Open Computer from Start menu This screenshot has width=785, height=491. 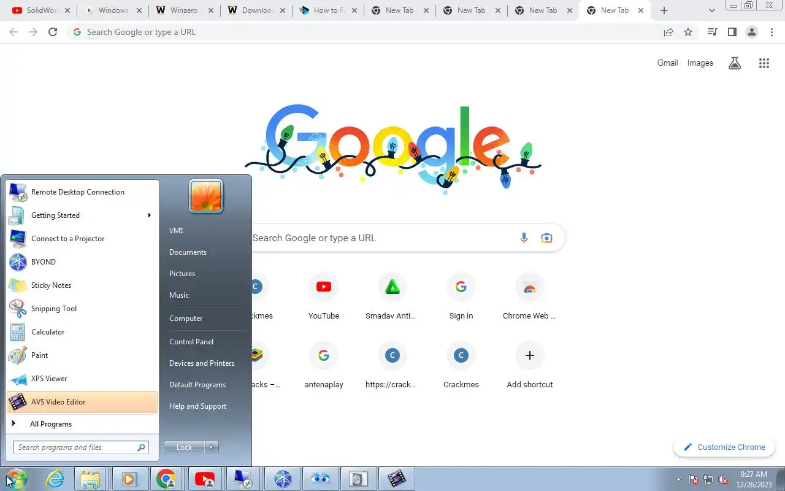(x=186, y=319)
